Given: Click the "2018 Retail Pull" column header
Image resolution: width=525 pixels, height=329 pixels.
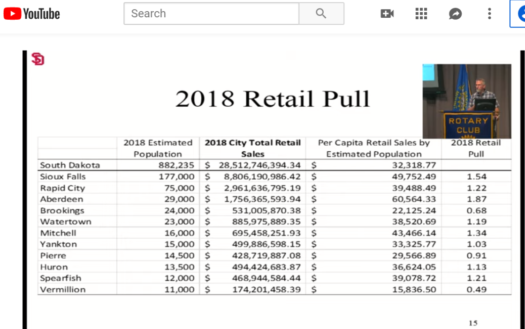Looking at the screenshot, I should [x=476, y=148].
